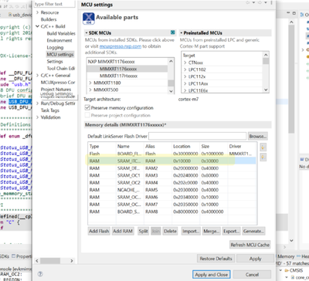Expand the Resource tree node
The image size is (309, 281).
tap(37, 12)
